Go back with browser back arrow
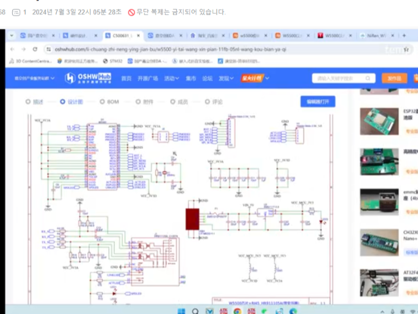This screenshot has width=418, height=314. point(13,49)
